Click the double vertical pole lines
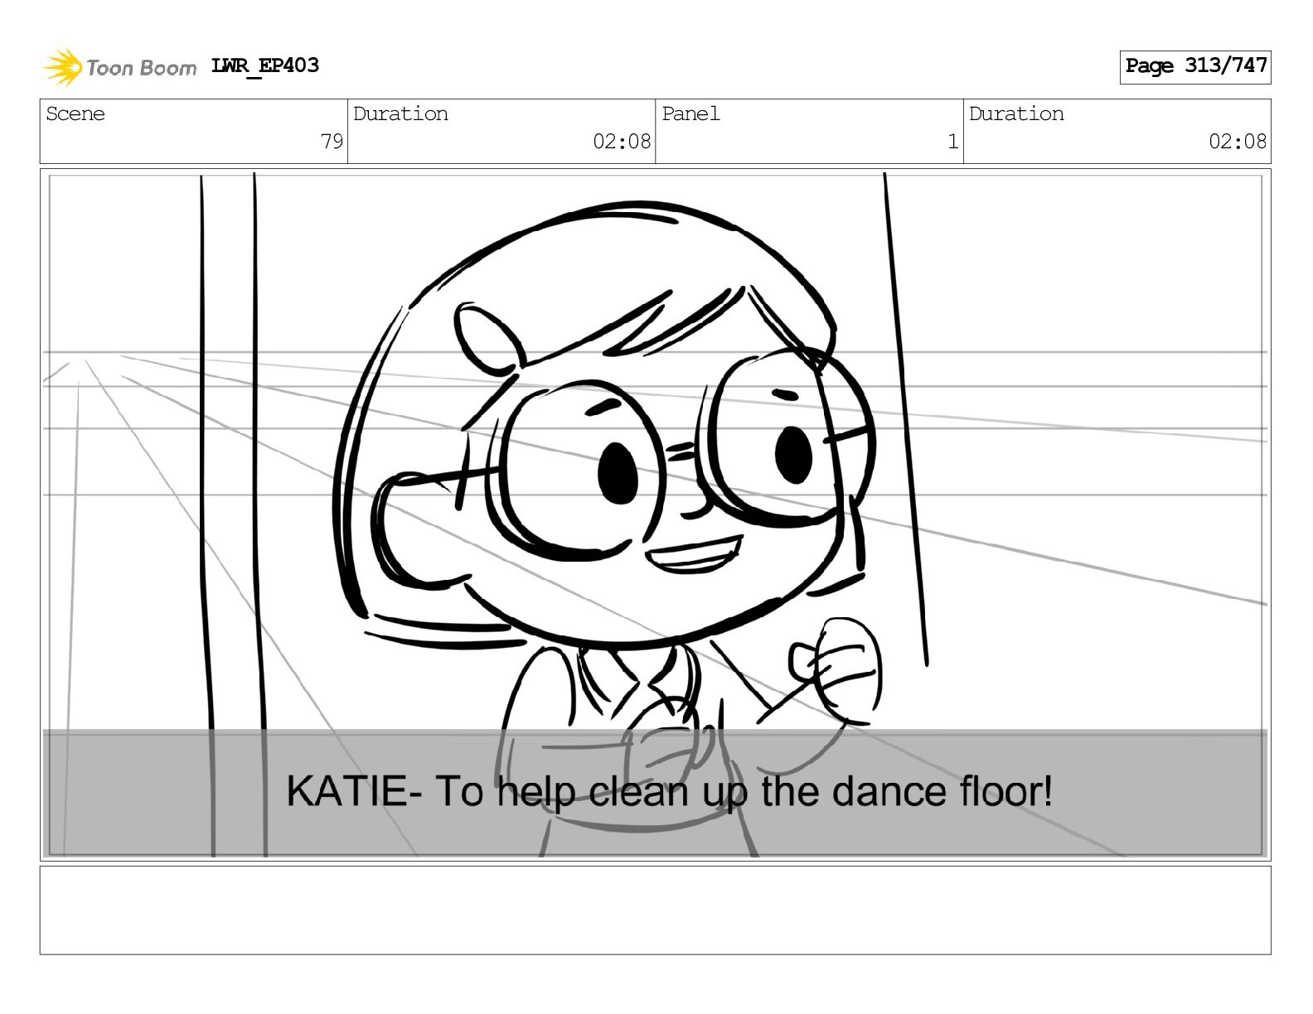Image resolution: width=1313 pixels, height=1014 pixels. (232, 514)
